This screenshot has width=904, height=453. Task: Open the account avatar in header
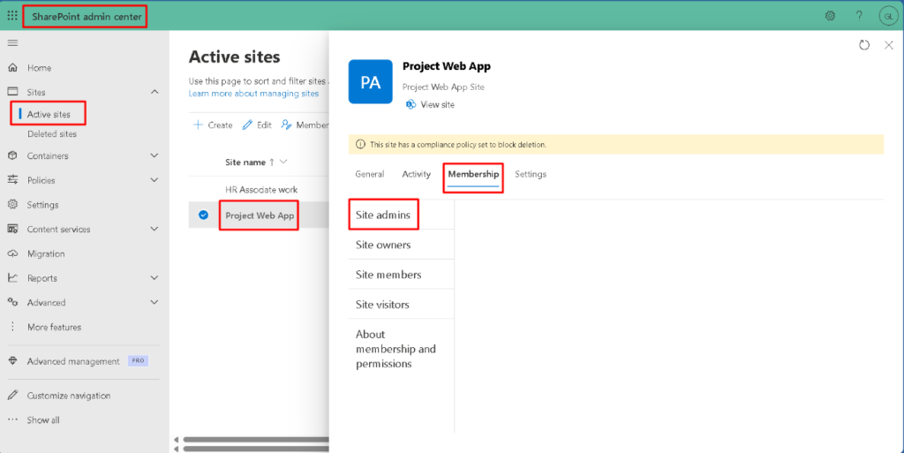tap(888, 16)
